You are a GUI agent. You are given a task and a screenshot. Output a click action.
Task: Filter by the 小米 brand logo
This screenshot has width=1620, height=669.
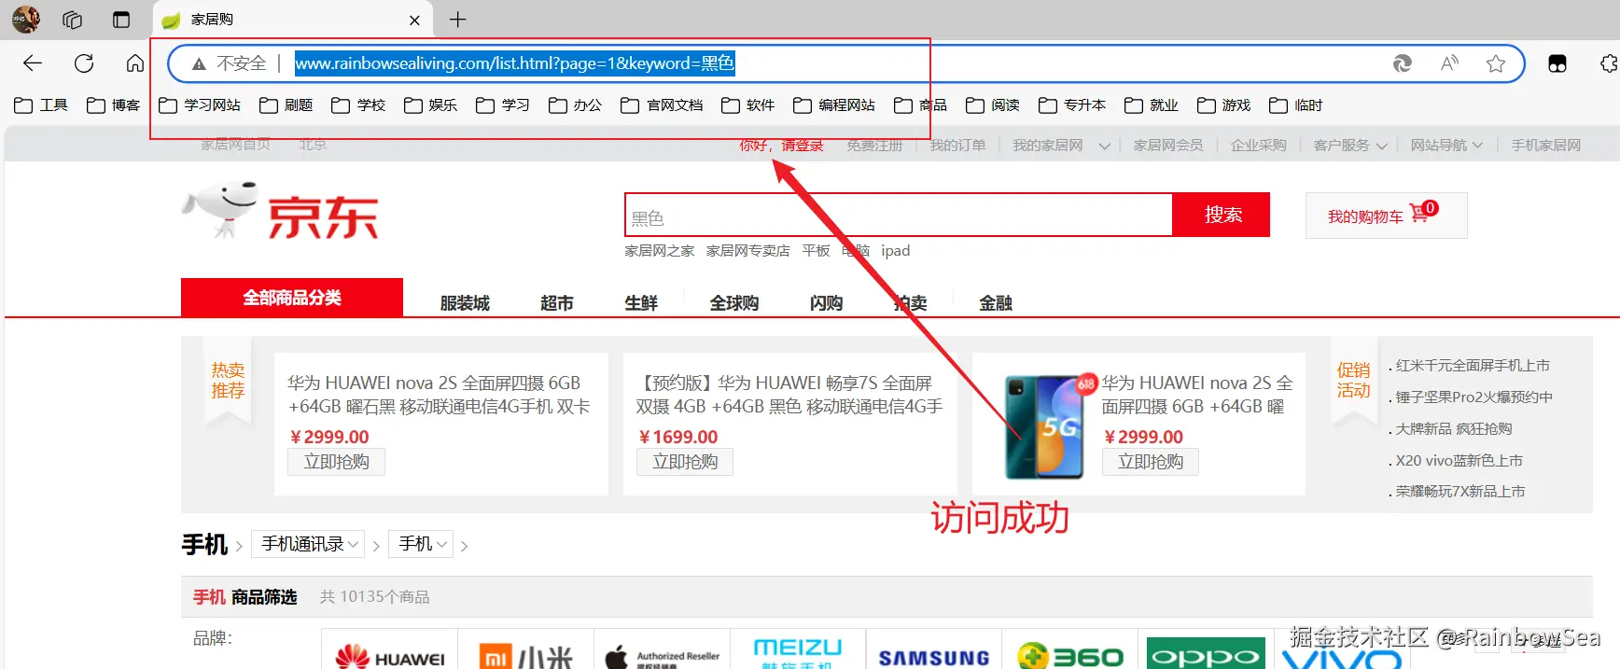point(525,656)
